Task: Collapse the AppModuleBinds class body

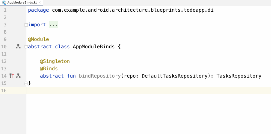Action: tap(26, 47)
